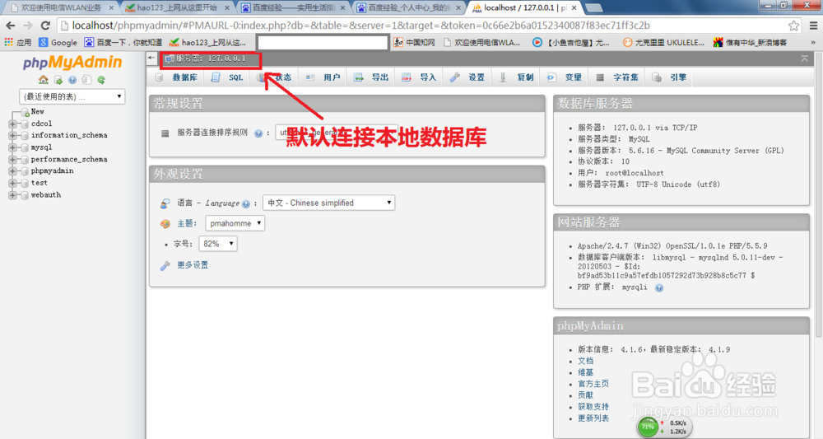Open the 字符集 tab
Viewport: 823px width, 439px height.
point(616,77)
